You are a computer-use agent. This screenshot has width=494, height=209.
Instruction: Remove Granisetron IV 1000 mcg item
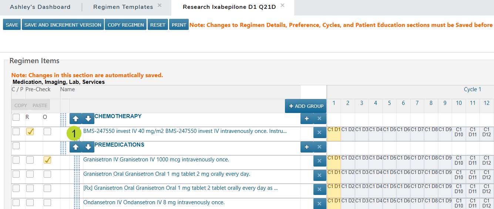click(x=319, y=161)
